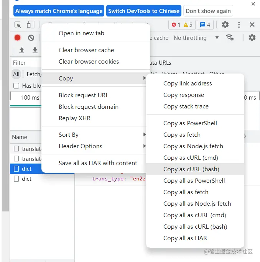The width and height of the screenshot is (260, 262).
Task: Choose Save all as HAR with content
Action: click(x=94, y=163)
